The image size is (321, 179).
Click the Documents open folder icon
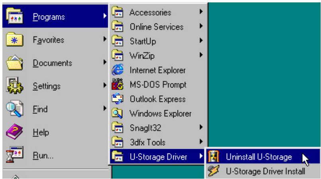tap(14, 62)
